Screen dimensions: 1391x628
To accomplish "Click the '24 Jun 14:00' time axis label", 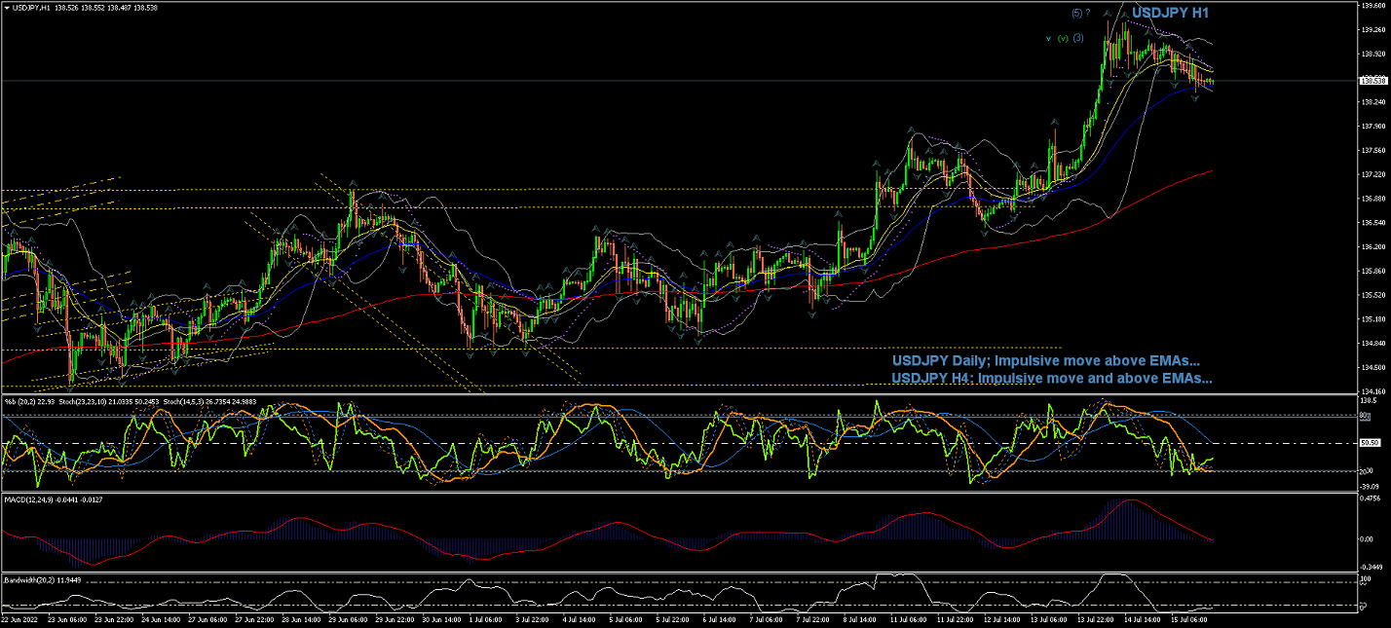I will 161,619.
